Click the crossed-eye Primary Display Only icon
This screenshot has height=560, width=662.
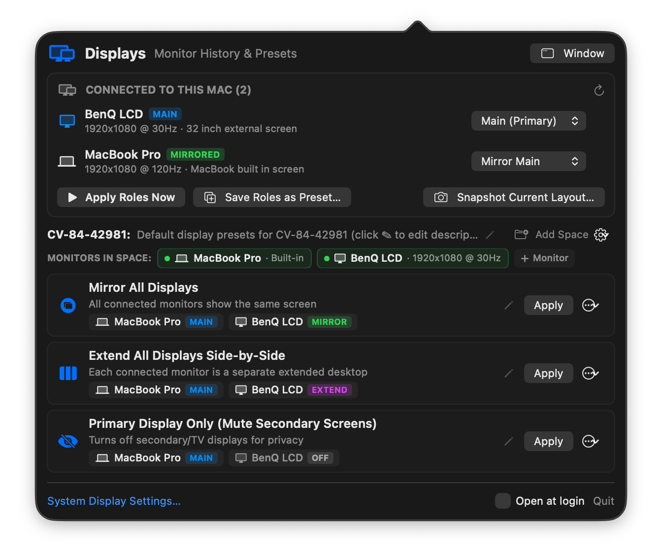point(68,441)
